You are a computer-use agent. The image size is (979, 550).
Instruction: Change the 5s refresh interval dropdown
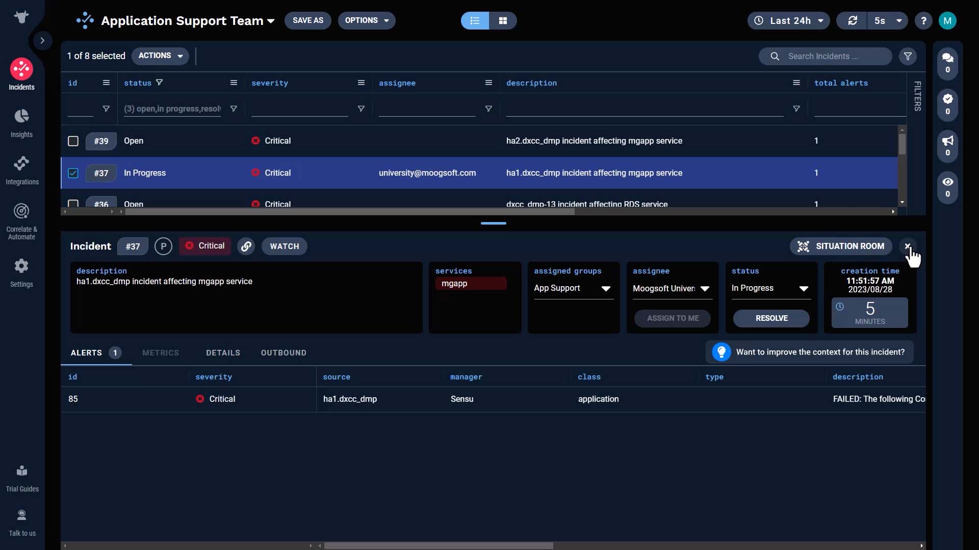(x=888, y=20)
